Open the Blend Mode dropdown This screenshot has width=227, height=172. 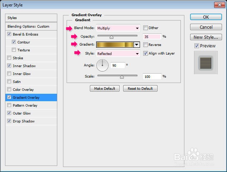pos(118,28)
